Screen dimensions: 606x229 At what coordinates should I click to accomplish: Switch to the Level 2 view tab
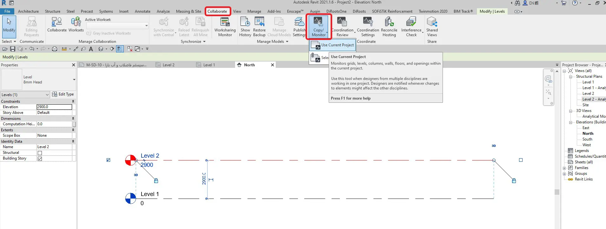[168, 65]
